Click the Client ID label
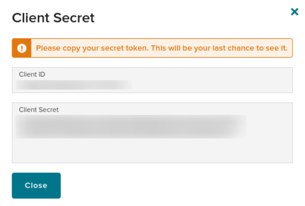 (x=32, y=74)
